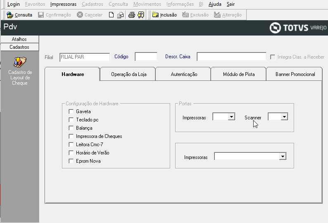Open the Ajuda menu

click(x=215, y=4)
